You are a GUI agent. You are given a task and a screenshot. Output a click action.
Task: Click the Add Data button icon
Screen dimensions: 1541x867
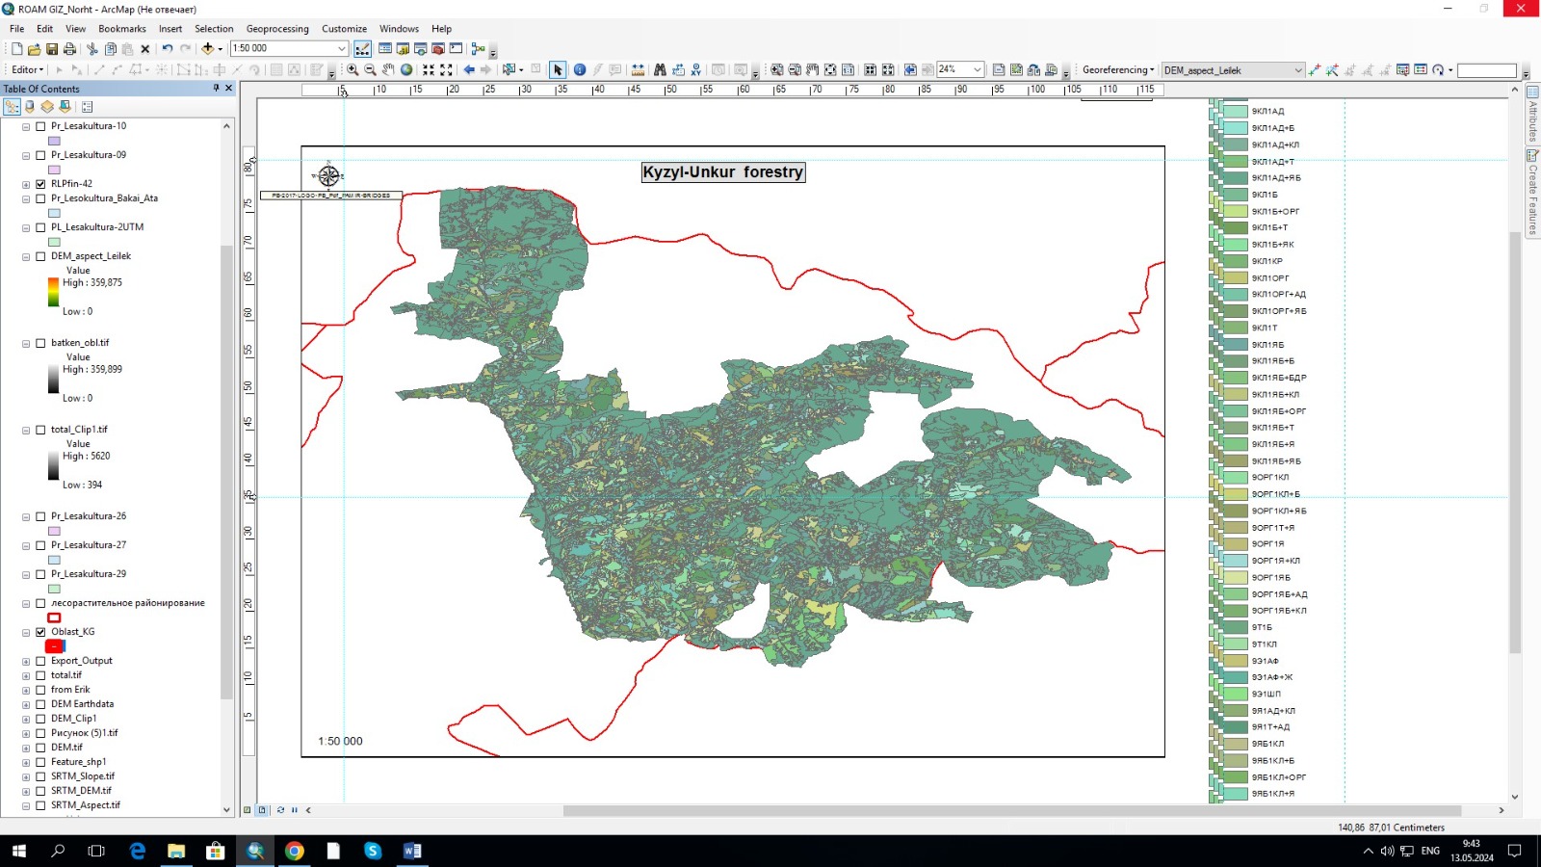tap(207, 48)
